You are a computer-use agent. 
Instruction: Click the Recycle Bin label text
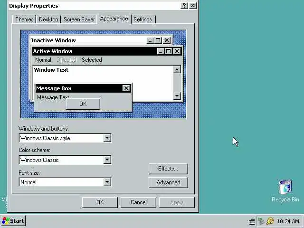(x=285, y=199)
